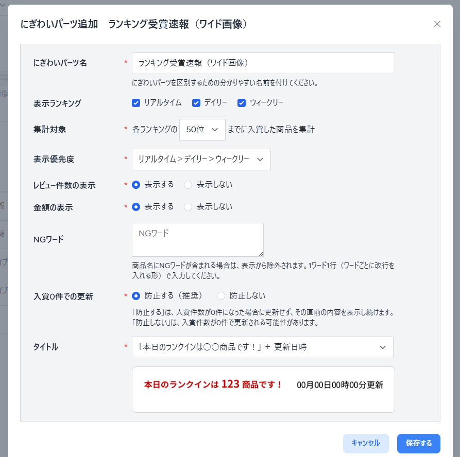
Task: Click the chevron arrow in タイトル dropdown
Action: 383,347
